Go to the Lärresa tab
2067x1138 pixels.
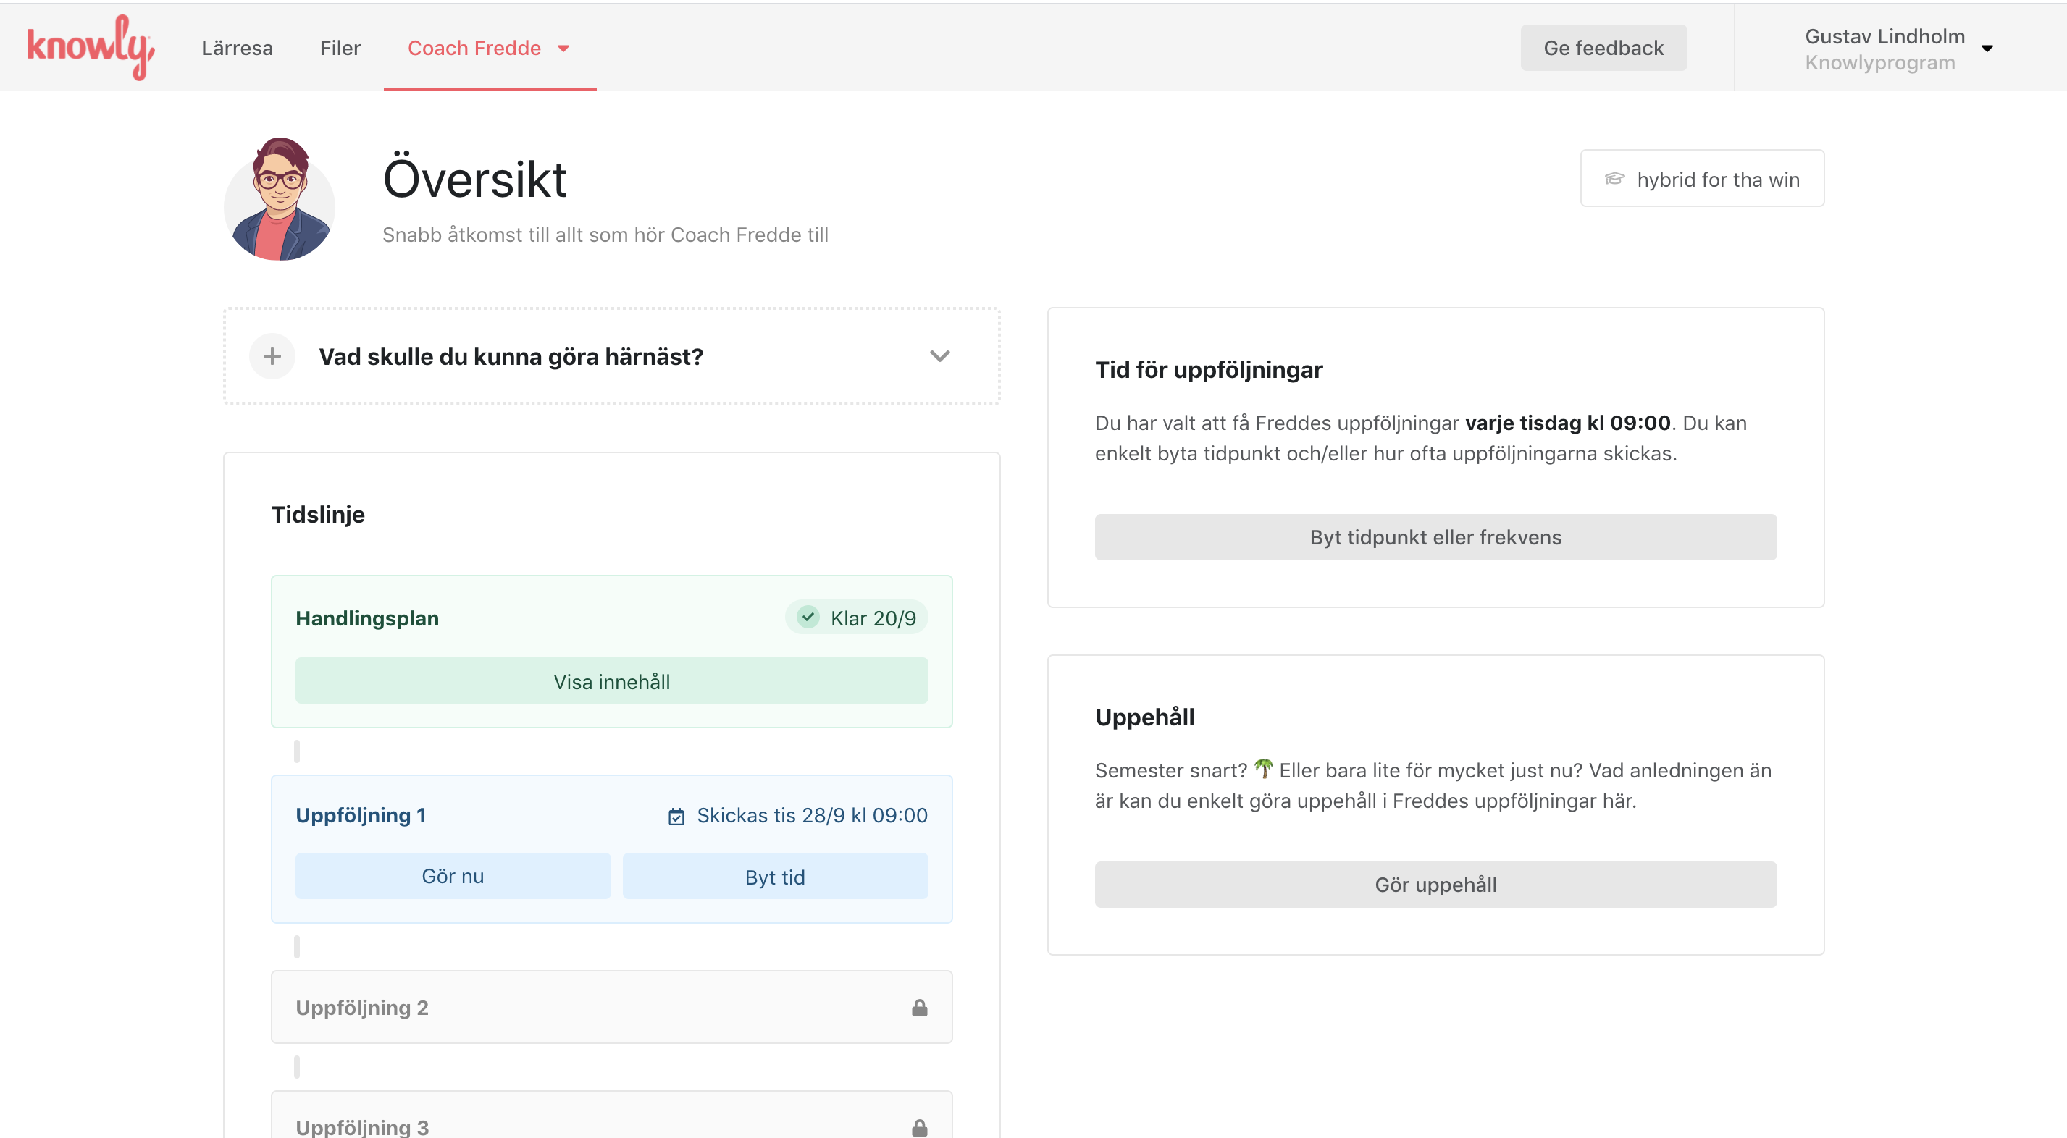(237, 48)
